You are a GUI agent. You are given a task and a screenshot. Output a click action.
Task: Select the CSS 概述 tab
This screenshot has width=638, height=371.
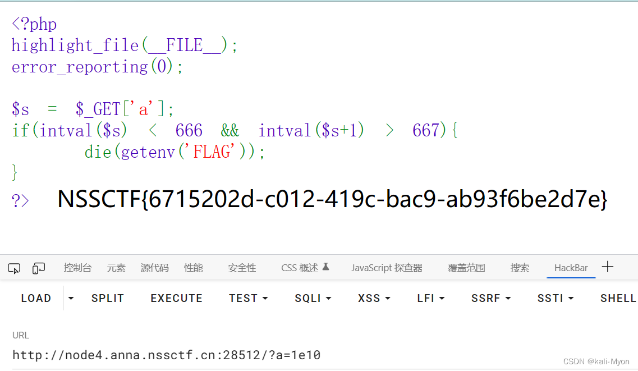(x=300, y=268)
